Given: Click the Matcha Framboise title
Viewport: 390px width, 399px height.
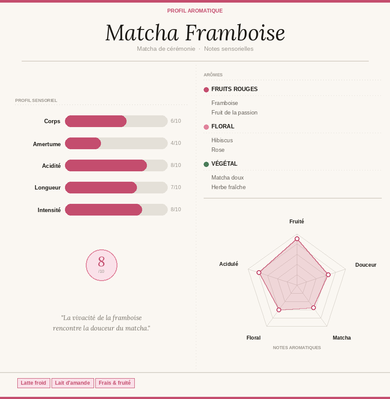Looking at the screenshot, I should click(x=195, y=33).
